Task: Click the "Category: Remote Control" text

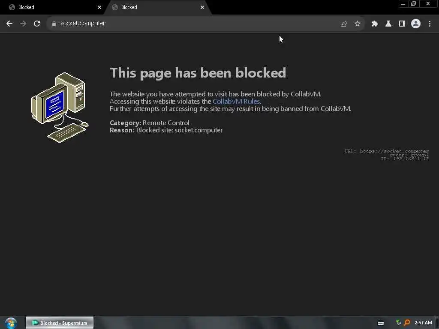Action: point(150,123)
